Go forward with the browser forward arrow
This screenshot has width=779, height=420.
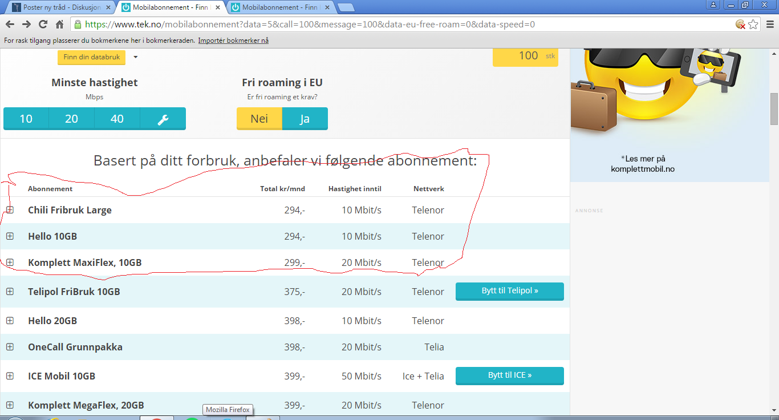(x=26, y=25)
